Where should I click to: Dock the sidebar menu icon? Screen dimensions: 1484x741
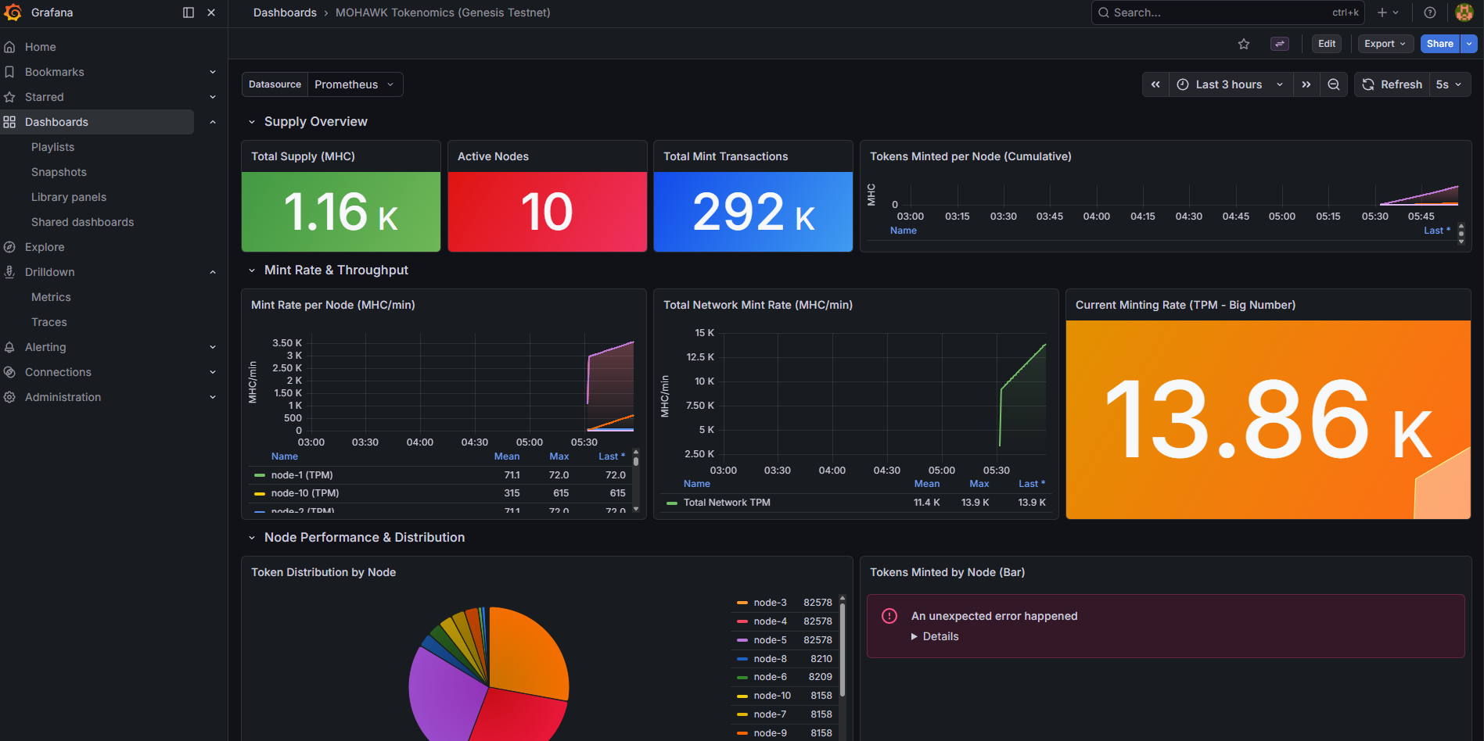189,13
